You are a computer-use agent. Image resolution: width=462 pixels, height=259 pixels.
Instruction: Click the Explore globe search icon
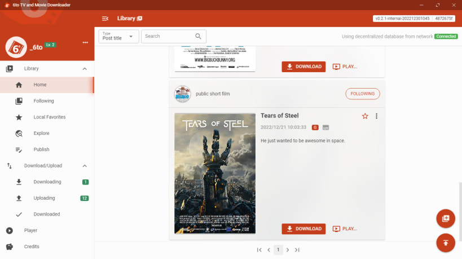tap(19, 134)
